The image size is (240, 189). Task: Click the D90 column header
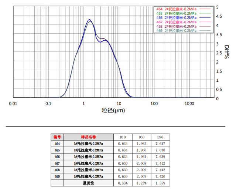[160, 136]
